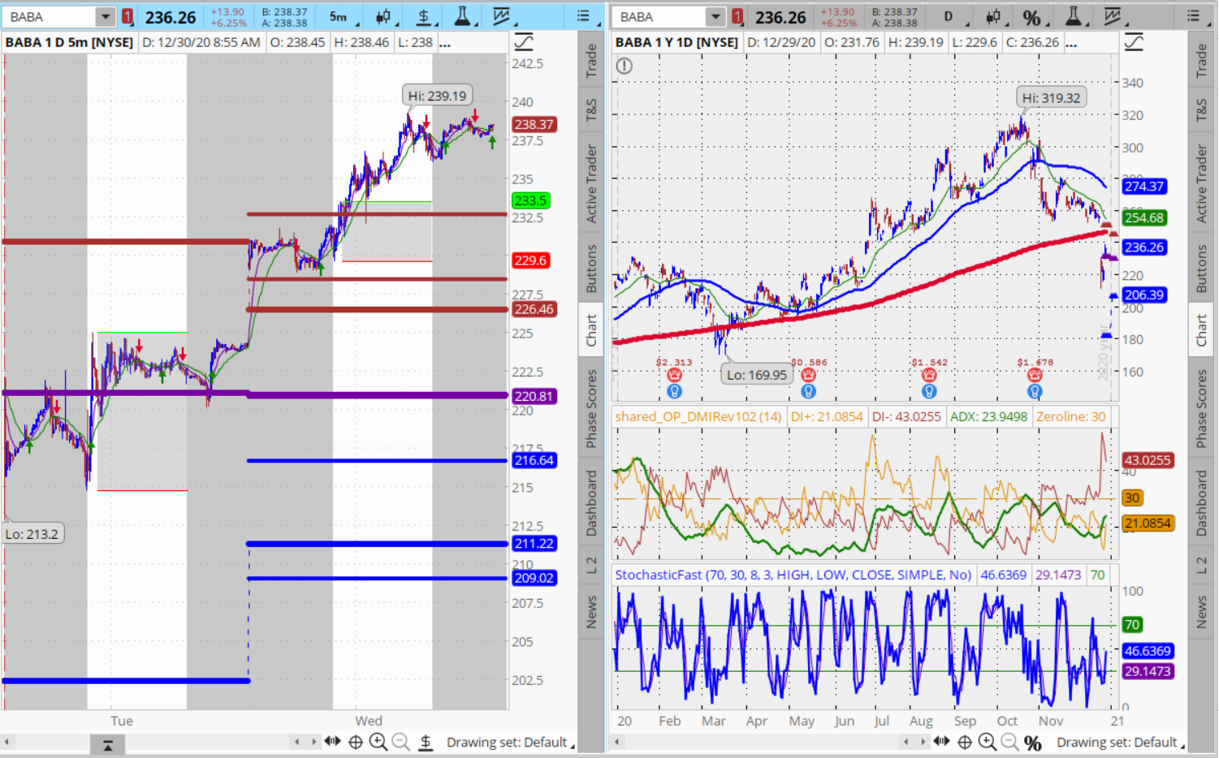Open the L2 tab in left sidebar
This screenshot has height=758, width=1219.
[591, 565]
